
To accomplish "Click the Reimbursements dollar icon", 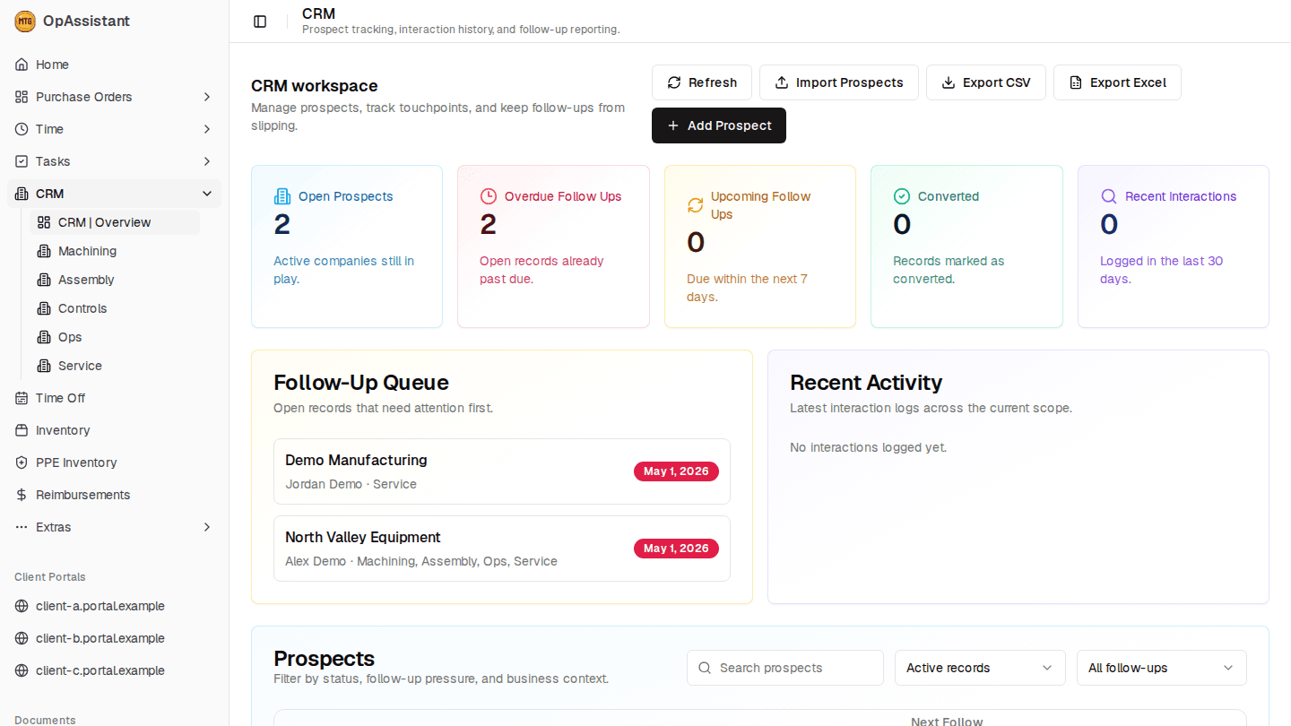I will click(22, 495).
